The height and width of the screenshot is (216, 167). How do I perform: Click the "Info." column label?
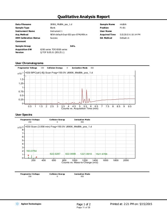[x=73, y=46]
